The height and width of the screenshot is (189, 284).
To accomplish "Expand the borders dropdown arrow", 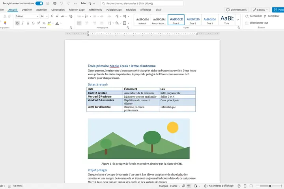I will pos(129,23).
